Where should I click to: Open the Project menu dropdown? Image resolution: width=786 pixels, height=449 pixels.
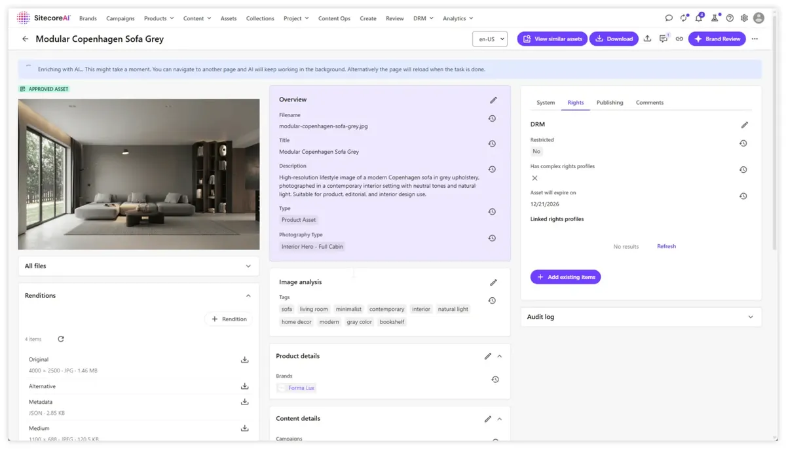(x=296, y=18)
